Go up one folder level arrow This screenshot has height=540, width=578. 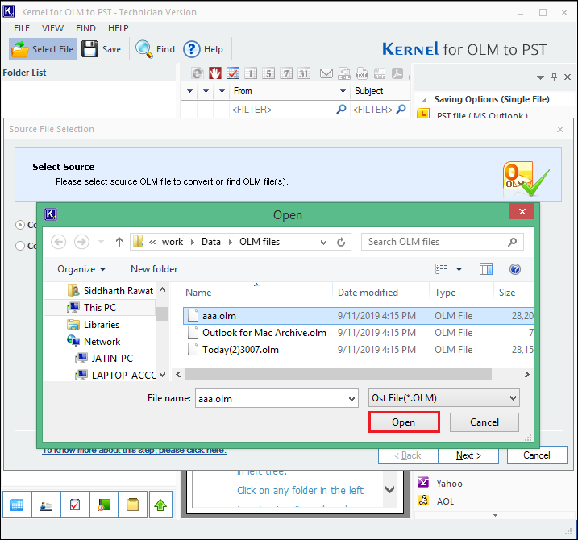pyautogui.click(x=119, y=242)
